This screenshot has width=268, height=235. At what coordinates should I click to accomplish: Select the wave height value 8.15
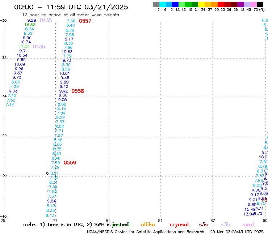click(x=62, y=108)
